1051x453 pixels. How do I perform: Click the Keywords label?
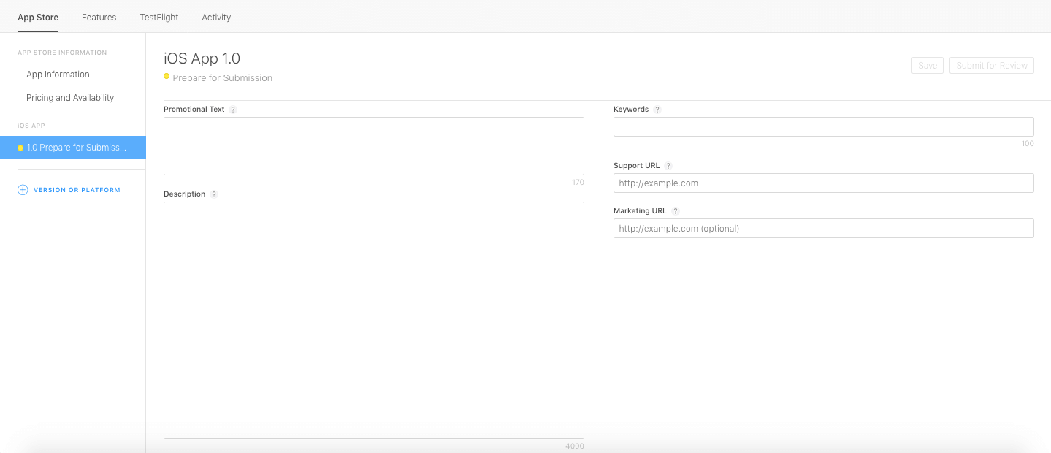tap(631, 110)
